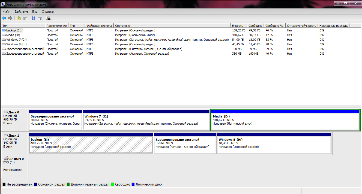The height and width of the screenshot is (194, 362).
Task: Open the Вид menu
Action: point(35,11)
